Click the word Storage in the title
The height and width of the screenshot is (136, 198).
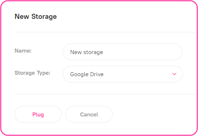44,17
